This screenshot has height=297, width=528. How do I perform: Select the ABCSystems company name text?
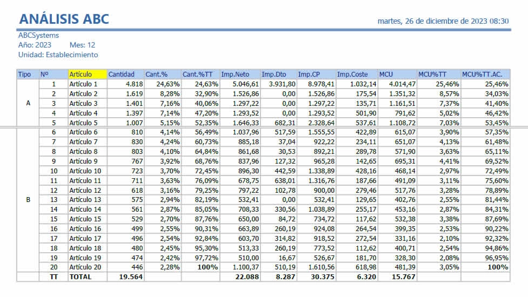pyautogui.click(x=39, y=36)
